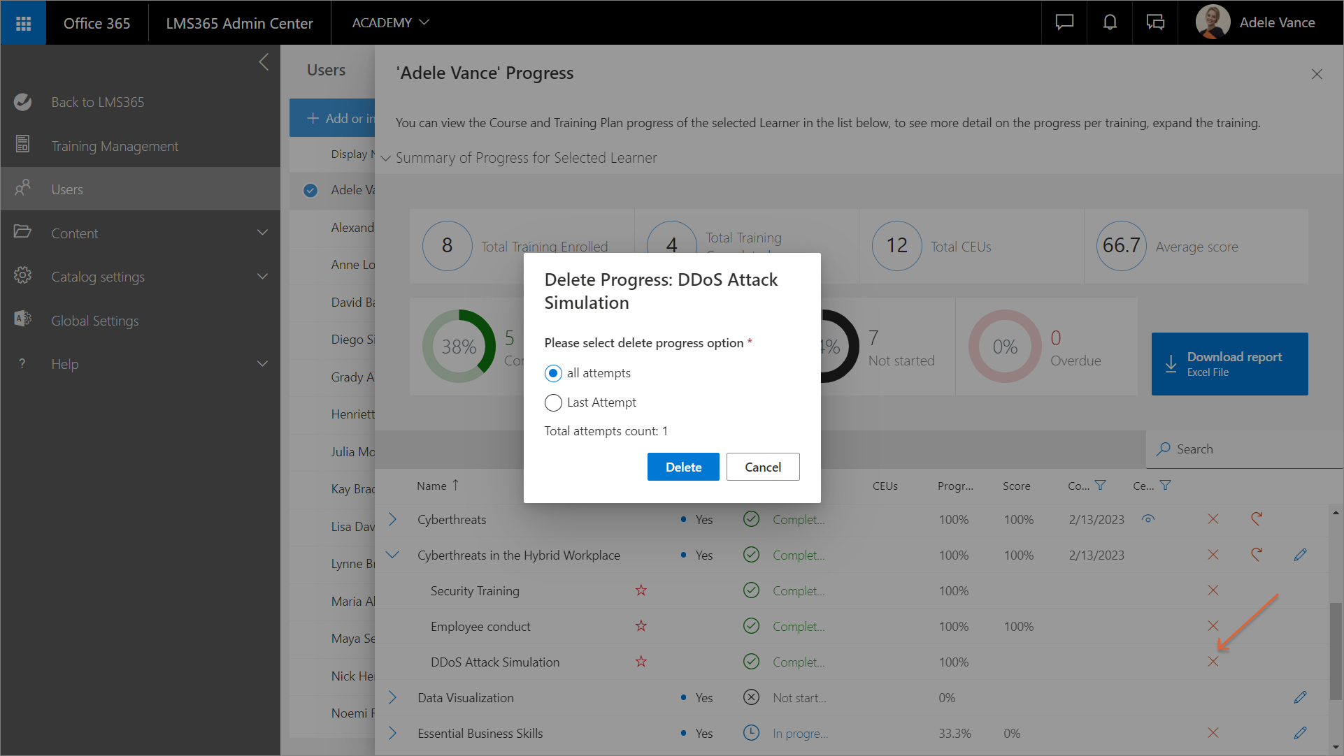
Task: Open Training Management in sidebar
Action: [115, 146]
